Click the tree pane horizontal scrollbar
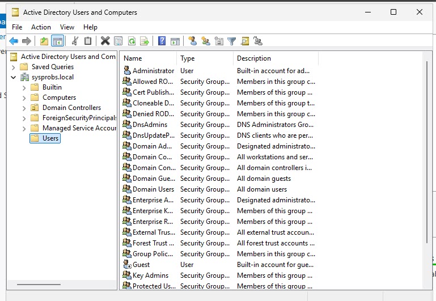The height and width of the screenshot is (301, 436). click(39, 285)
